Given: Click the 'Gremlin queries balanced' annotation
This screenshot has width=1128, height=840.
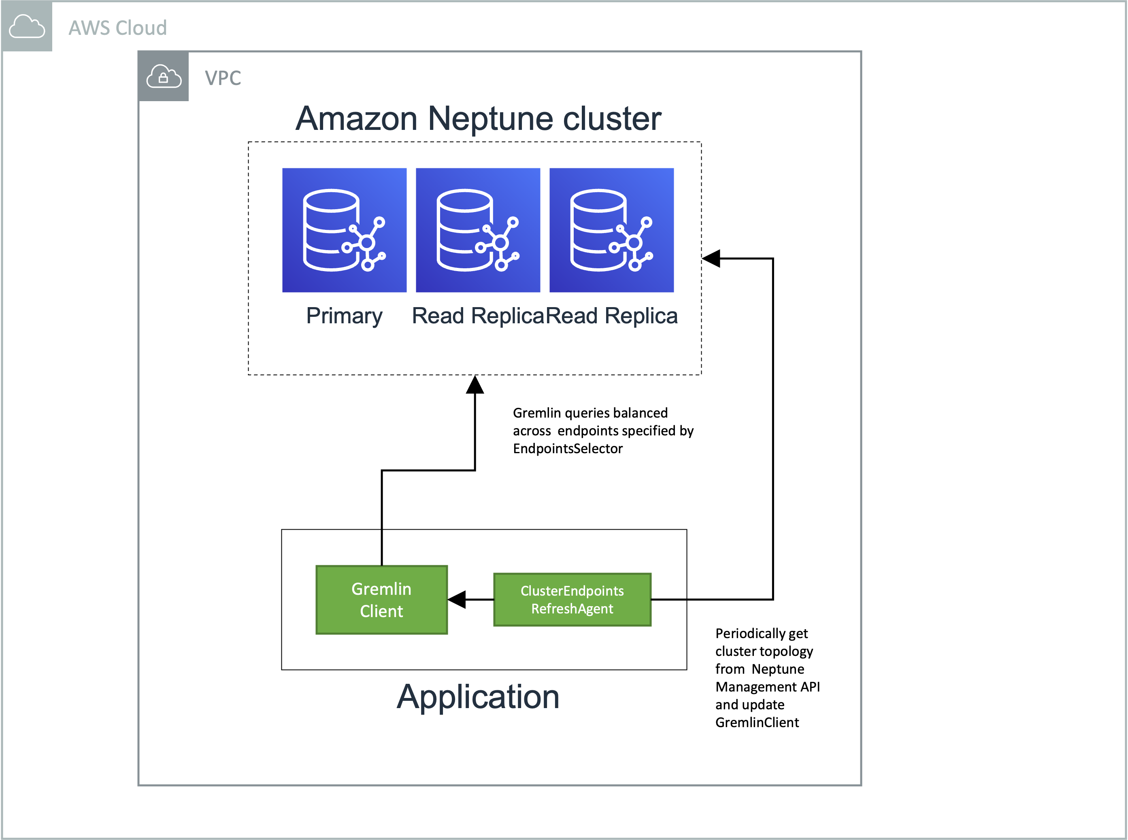Looking at the screenshot, I should tap(603, 431).
